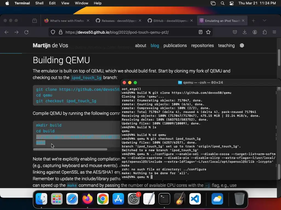Open the about page link
Screen dimensions: 281x210
[x=140, y=46]
